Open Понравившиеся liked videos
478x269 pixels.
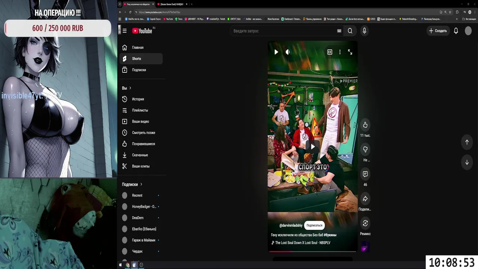141,144
